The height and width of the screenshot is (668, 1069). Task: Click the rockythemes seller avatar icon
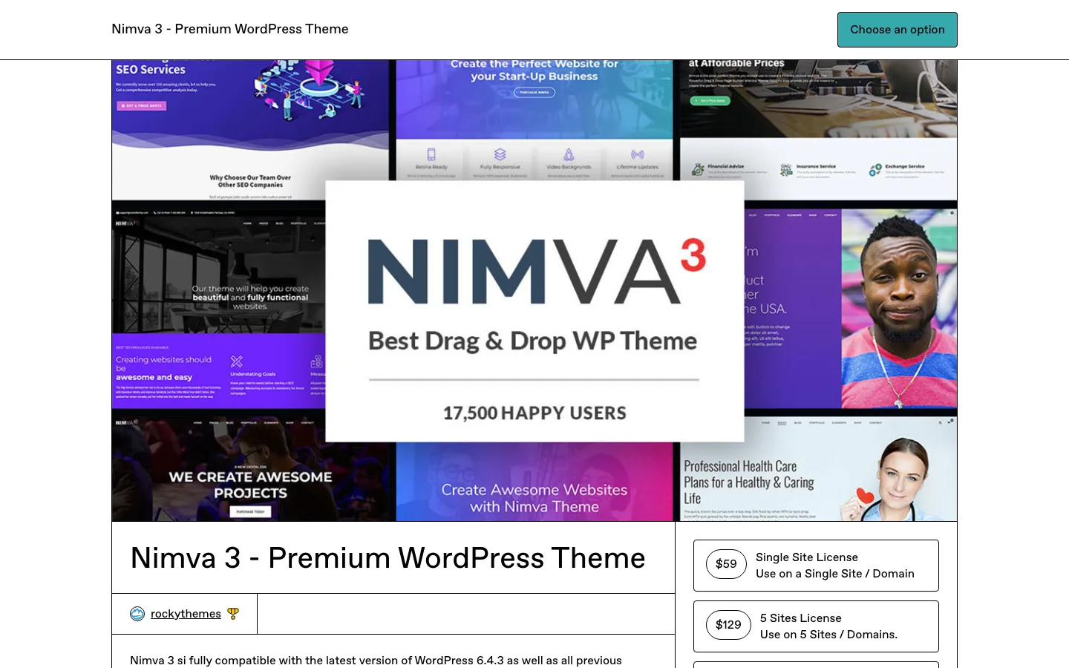137,614
